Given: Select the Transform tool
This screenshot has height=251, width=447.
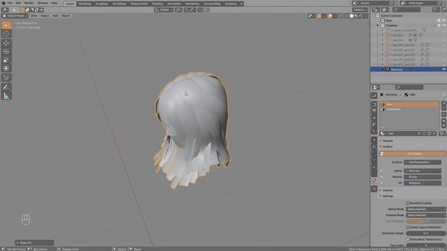Looking at the screenshot, I should pos(6,68).
